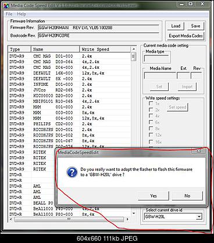Sort list by Type column header
The height and width of the screenshot is (243, 214).
[19, 50]
